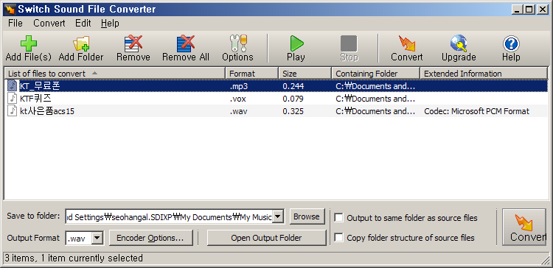The height and width of the screenshot is (268, 553).
Task: Select the KTF퀴즈 file name
Action: 35,99
